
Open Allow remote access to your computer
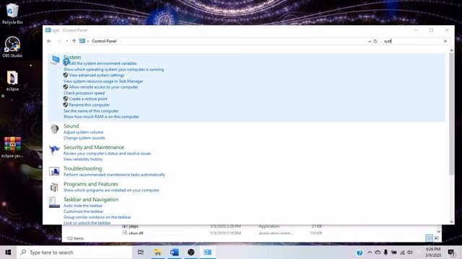click(103, 87)
